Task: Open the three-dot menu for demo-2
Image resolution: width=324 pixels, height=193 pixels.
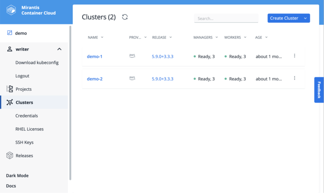Action: click(x=294, y=78)
